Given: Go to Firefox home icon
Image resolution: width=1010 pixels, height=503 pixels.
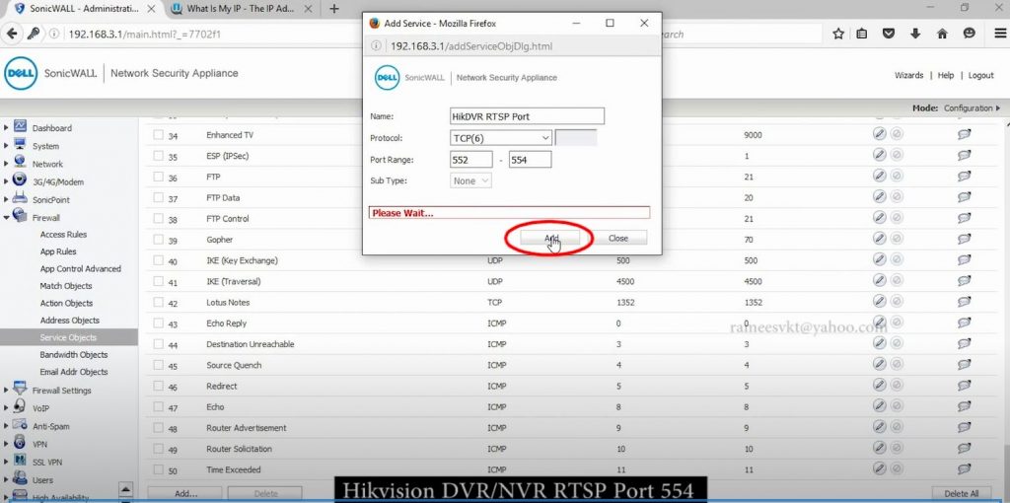Looking at the screenshot, I should tap(942, 35).
